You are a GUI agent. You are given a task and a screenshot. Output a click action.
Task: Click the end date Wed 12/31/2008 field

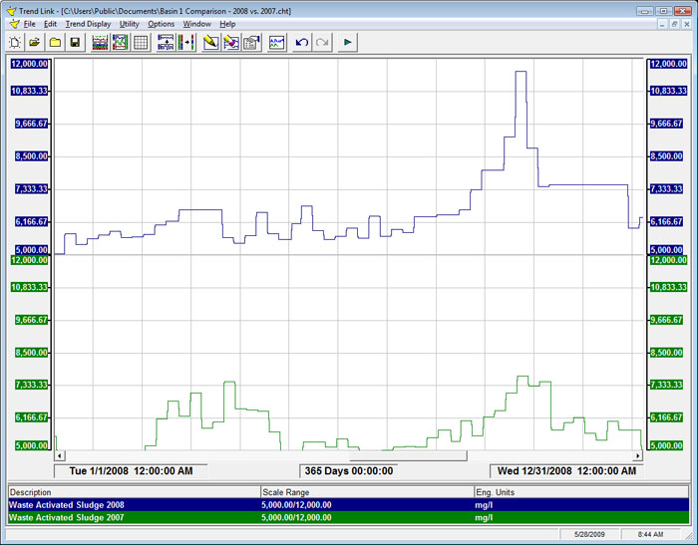(563, 471)
